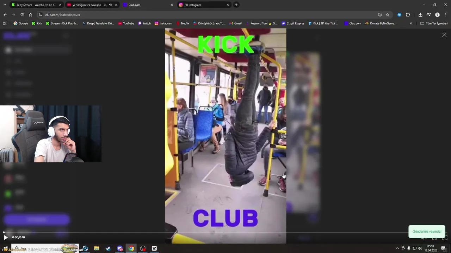Open browser downloads
Screen dimensions: 451x253
pos(420,15)
